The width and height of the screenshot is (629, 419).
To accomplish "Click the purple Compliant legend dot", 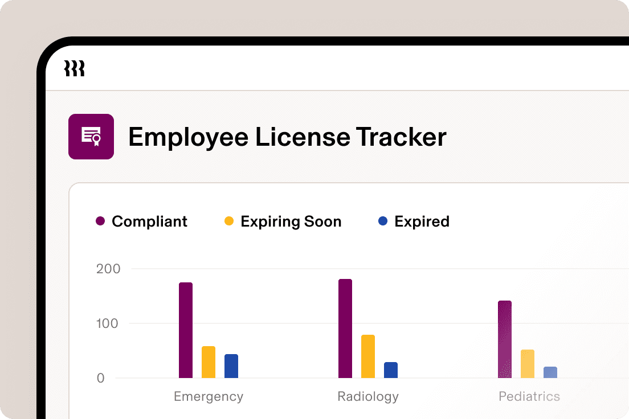I will (100, 221).
